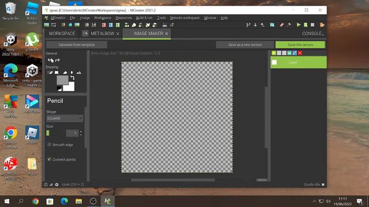Image resolution: width=369 pixels, height=207 pixels.
Task: Open the Help menu
Action: [x=224, y=18]
